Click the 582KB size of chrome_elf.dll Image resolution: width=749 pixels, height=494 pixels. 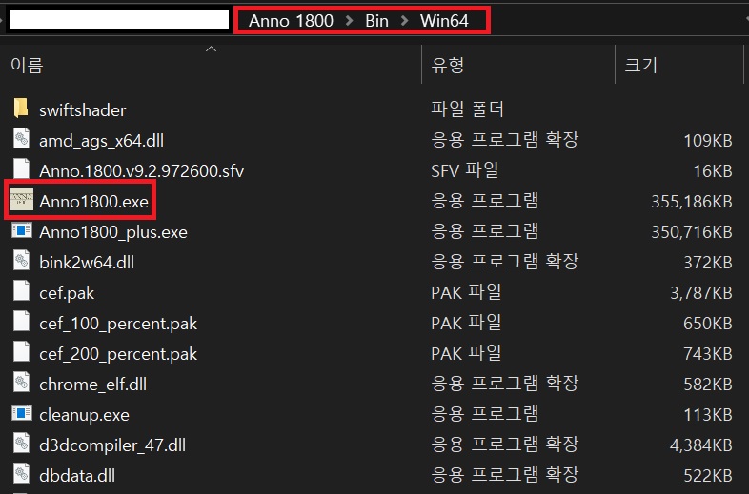[708, 385]
